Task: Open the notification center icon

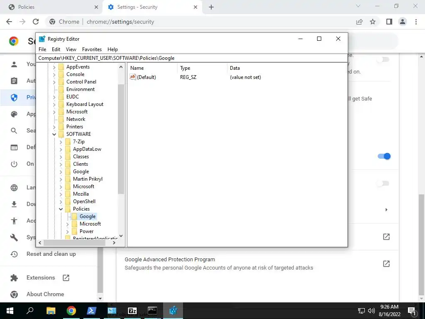Action: [x=412, y=311]
